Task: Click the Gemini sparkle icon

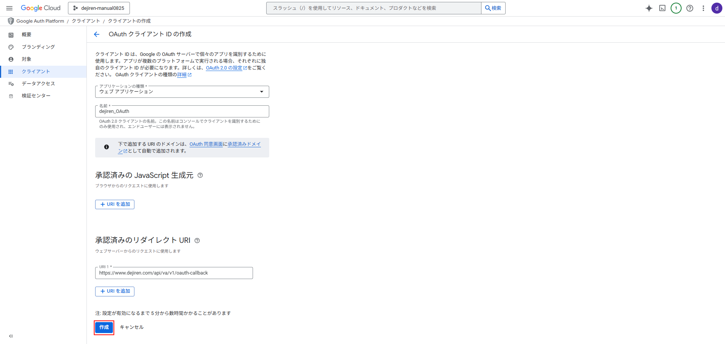Action: 649,8
